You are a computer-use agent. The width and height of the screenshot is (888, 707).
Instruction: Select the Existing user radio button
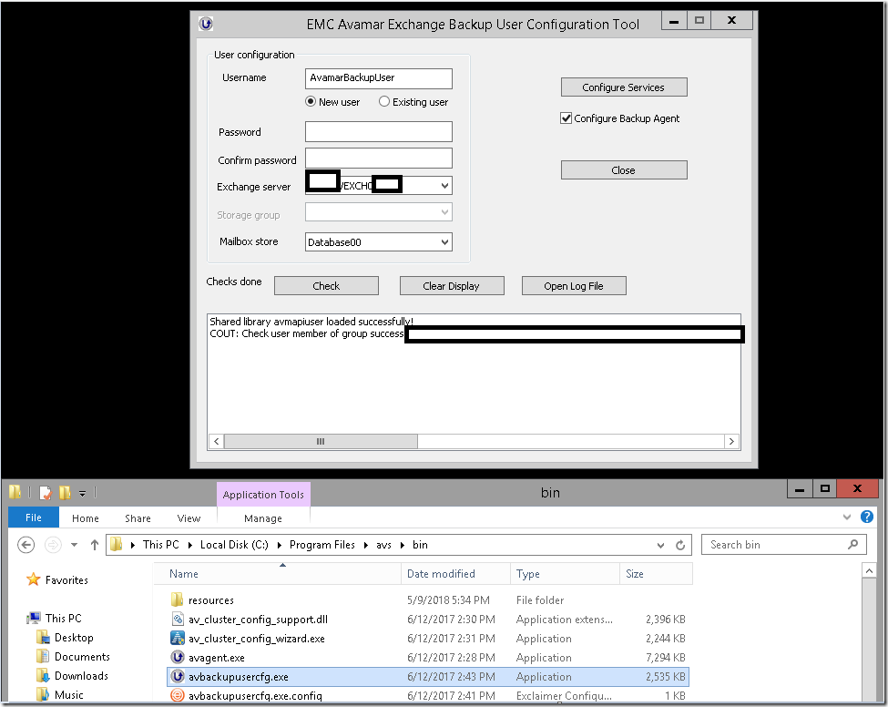pos(384,101)
